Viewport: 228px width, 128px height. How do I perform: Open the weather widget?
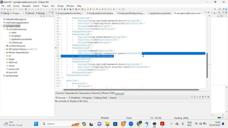(x=13, y=124)
